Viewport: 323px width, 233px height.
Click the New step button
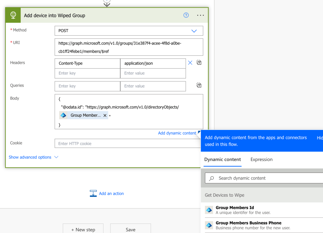click(83, 229)
